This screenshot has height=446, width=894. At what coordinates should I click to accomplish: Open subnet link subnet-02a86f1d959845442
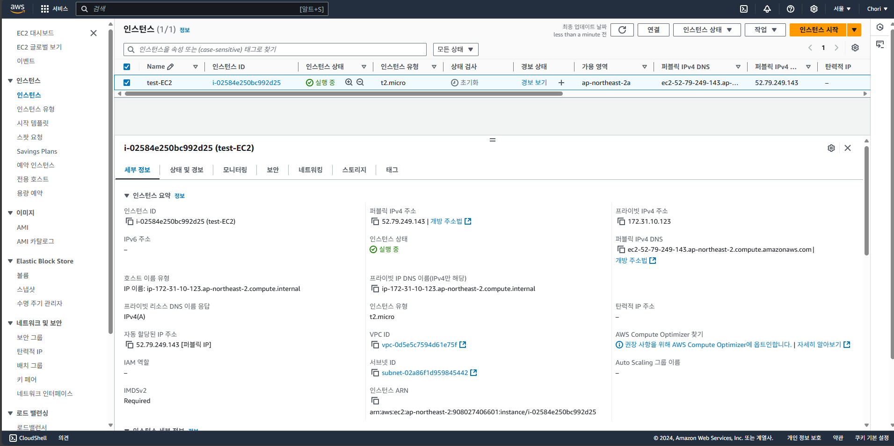[425, 373]
